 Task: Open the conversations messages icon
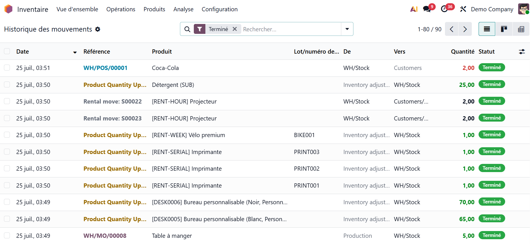coord(427,9)
